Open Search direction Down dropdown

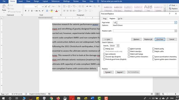coord(118,46)
